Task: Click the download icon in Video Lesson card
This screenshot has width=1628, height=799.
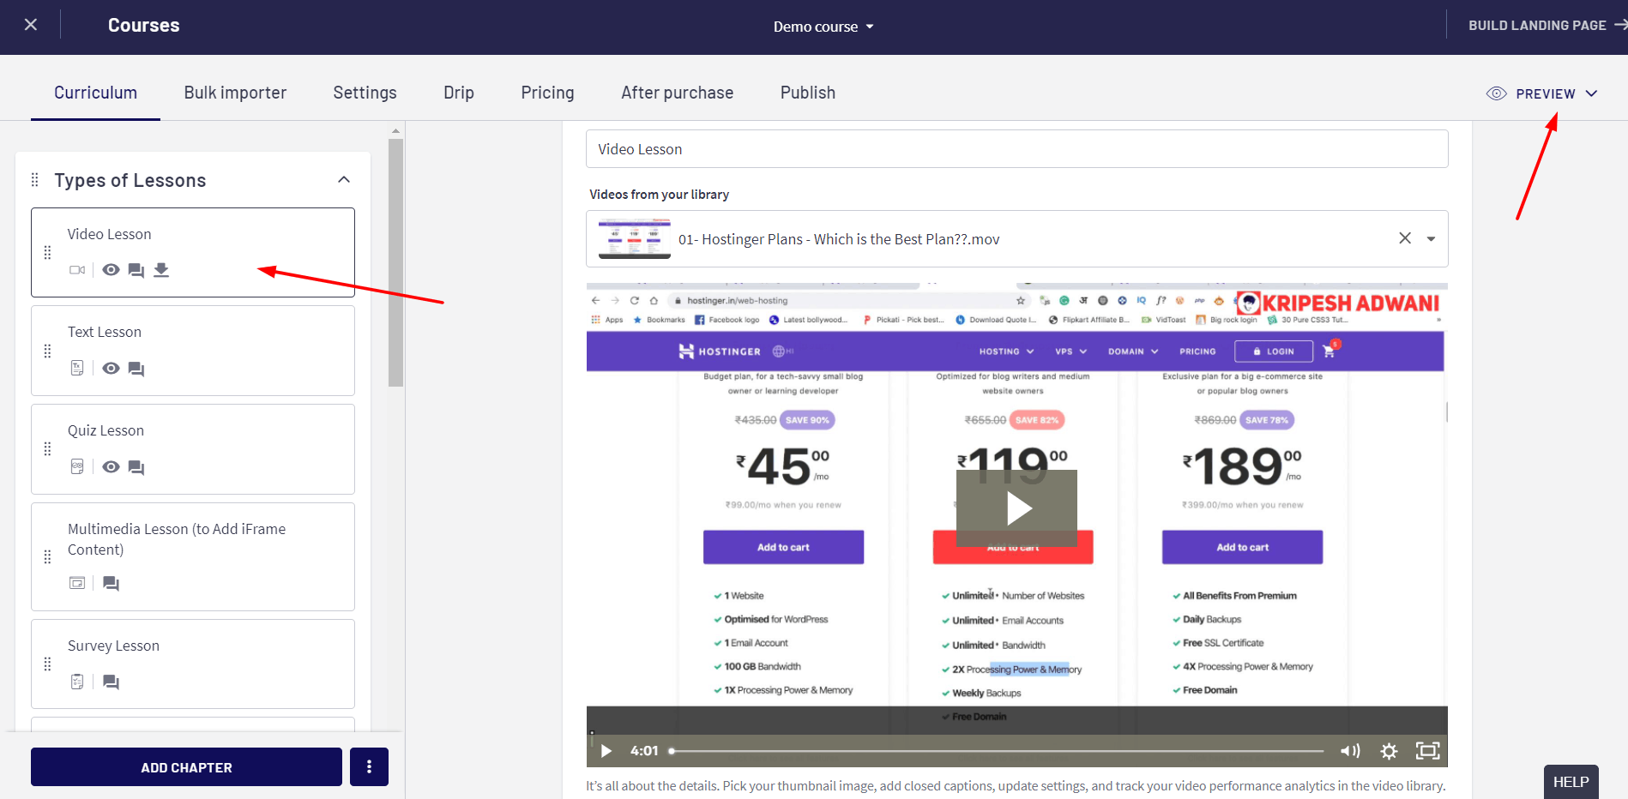Action: pyautogui.click(x=161, y=270)
